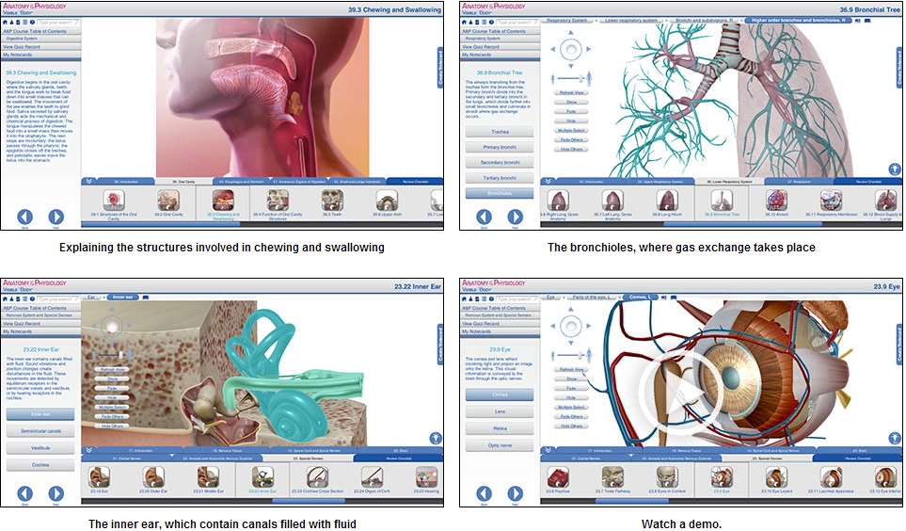Open View Quiz Record in Bronchial Tree screen
This screenshot has width=906, height=531.
coord(500,47)
